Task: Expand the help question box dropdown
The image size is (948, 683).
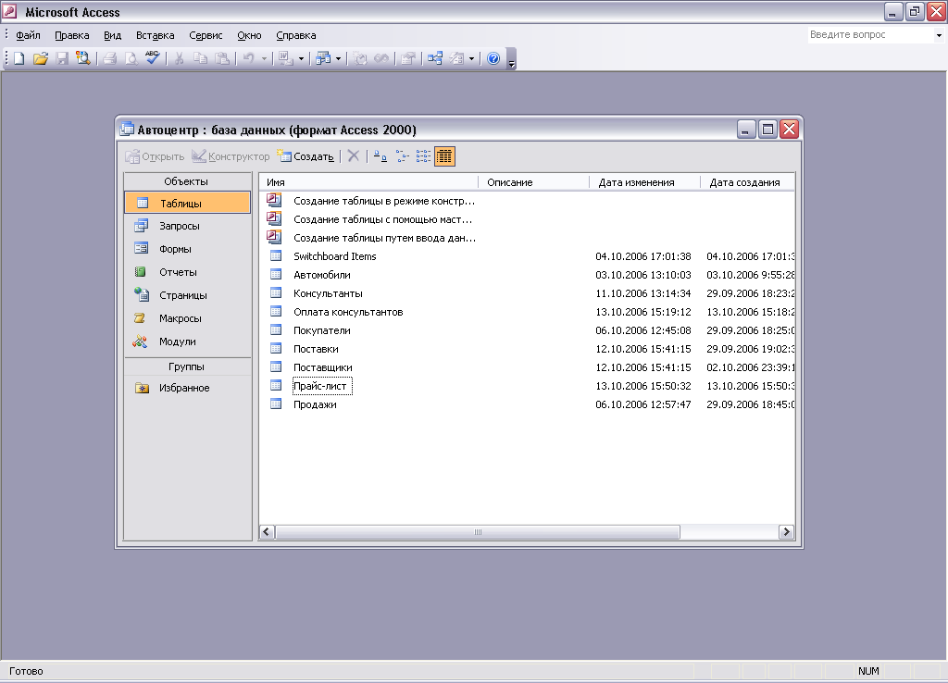Action: click(939, 35)
